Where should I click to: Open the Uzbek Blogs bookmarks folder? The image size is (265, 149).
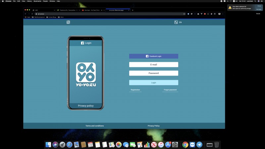click(51, 17)
